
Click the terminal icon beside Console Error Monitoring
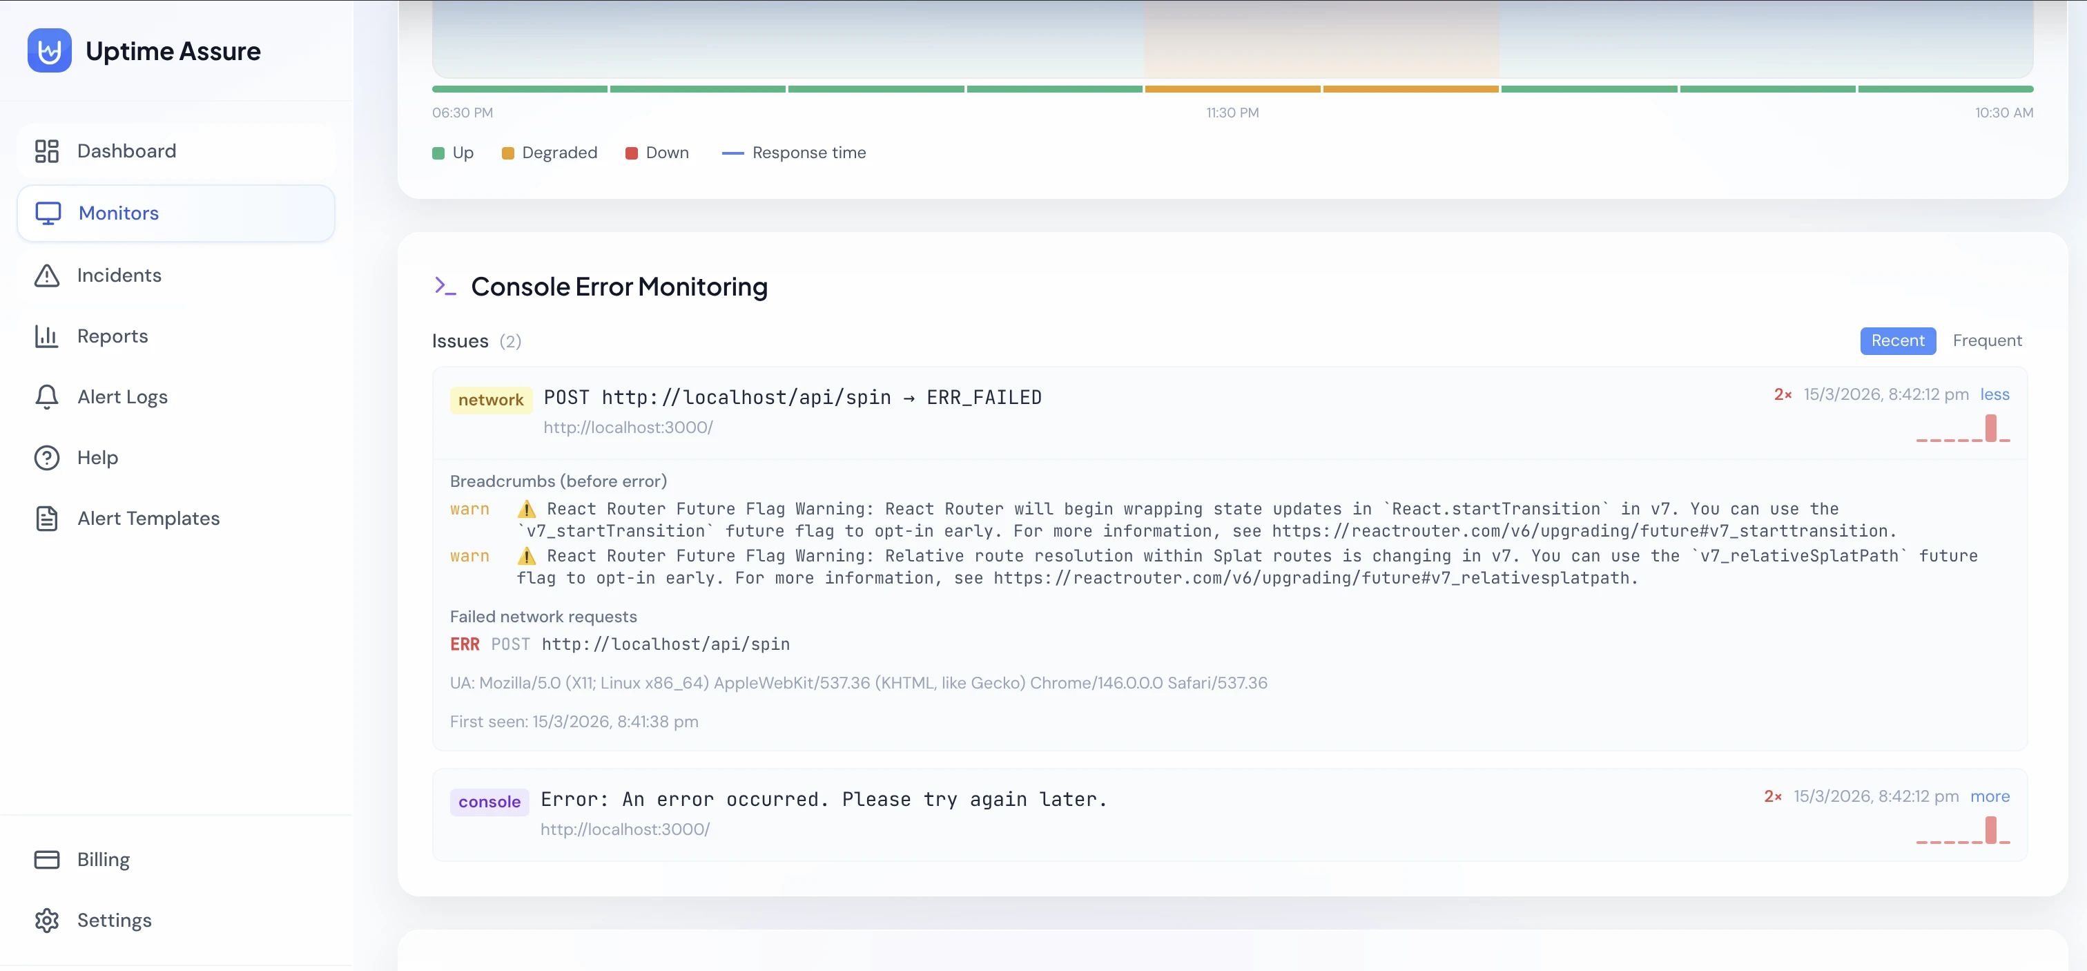445,285
